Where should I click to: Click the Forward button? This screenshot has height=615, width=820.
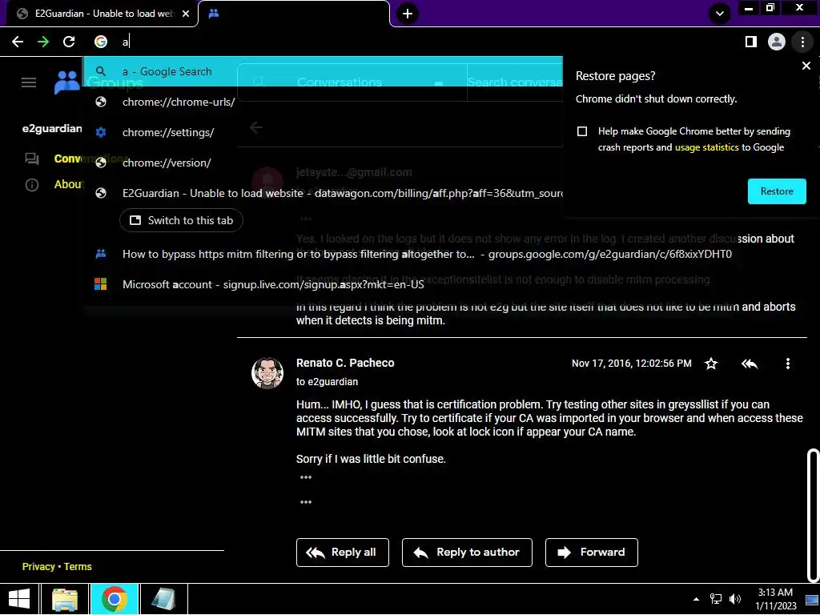(592, 553)
